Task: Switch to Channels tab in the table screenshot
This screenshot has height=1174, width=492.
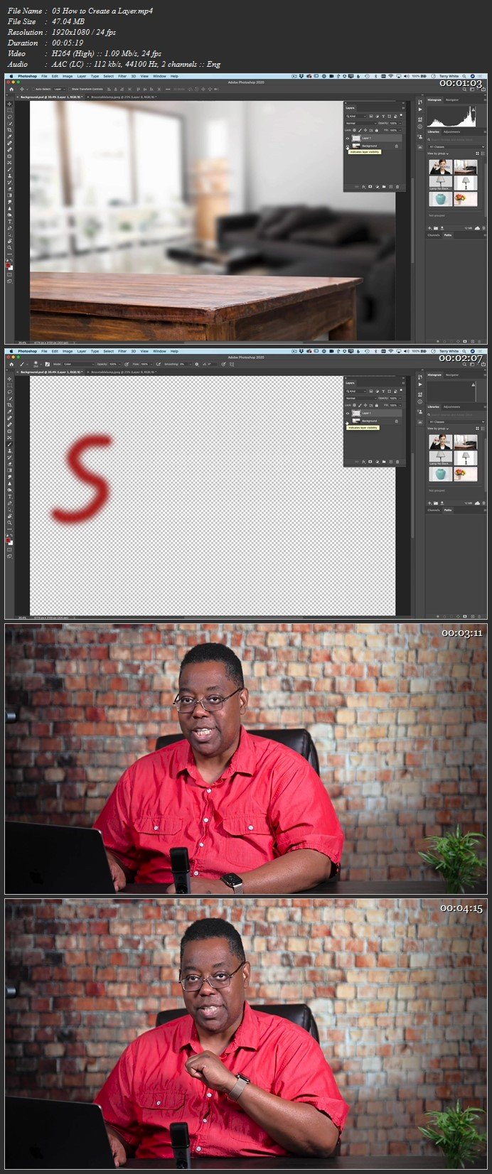Action: click(x=434, y=235)
